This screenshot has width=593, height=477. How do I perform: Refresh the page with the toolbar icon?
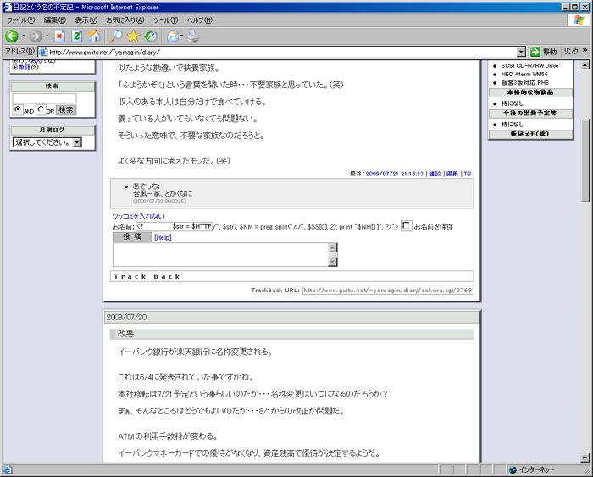[x=76, y=36]
